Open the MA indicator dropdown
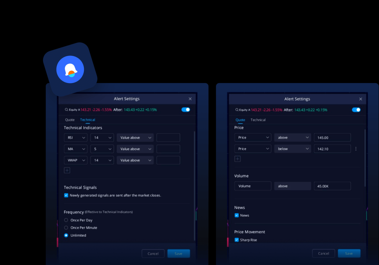 coord(76,149)
